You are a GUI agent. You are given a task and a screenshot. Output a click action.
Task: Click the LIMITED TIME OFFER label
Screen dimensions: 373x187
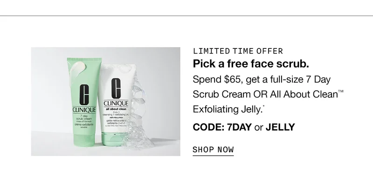pos(238,51)
